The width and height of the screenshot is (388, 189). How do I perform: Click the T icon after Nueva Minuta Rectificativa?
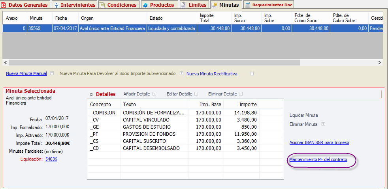pos(252,74)
